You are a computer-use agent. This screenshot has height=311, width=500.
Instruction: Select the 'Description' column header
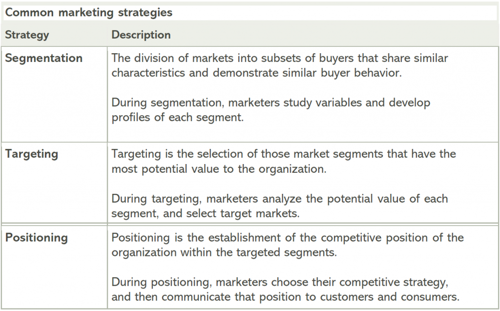pyautogui.click(x=141, y=35)
